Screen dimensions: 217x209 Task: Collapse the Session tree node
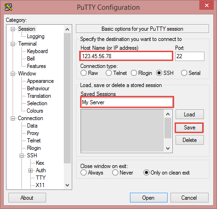[13, 29]
